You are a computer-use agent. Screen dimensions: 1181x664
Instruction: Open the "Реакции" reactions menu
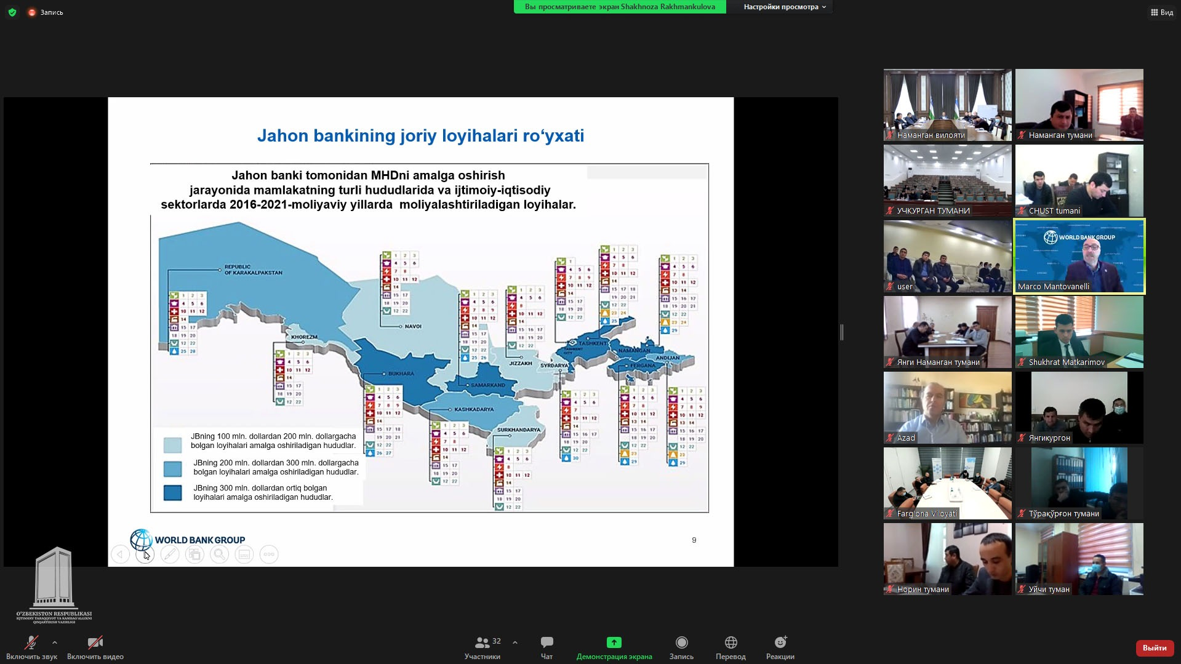pyautogui.click(x=780, y=648)
